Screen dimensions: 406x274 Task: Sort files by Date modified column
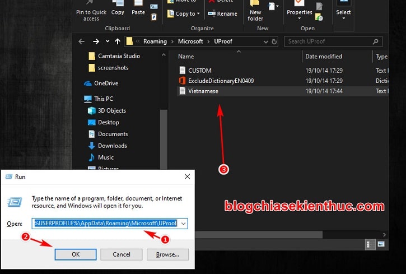tap(324, 57)
